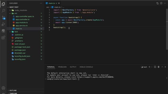Open app.controller.ts file
This screenshot has width=168, height=94.
22,19
